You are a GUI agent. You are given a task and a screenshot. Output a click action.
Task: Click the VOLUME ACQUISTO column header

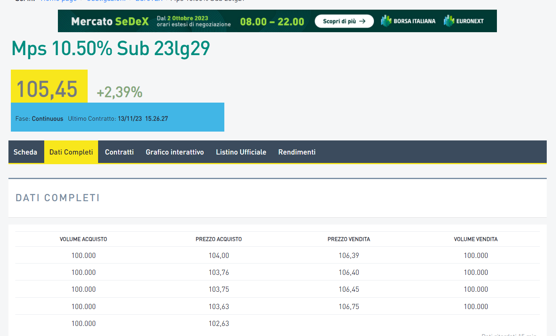[84, 239]
